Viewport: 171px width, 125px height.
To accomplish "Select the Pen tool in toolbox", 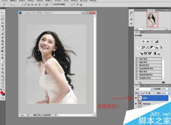I will click(x=2, y=62).
